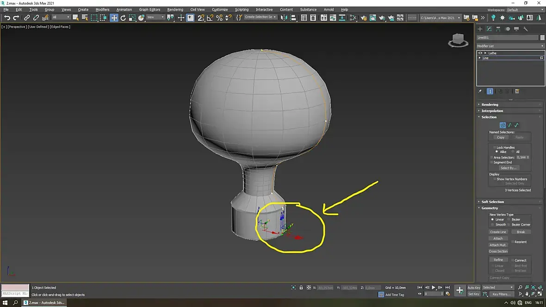This screenshot has width=546, height=307.
Task: Select the Select and Link tool
Action: click(x=27, y=18)
